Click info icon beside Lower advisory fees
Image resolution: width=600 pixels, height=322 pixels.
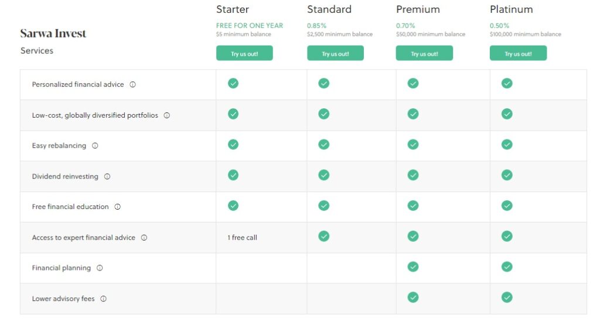[x=103, y=299]
